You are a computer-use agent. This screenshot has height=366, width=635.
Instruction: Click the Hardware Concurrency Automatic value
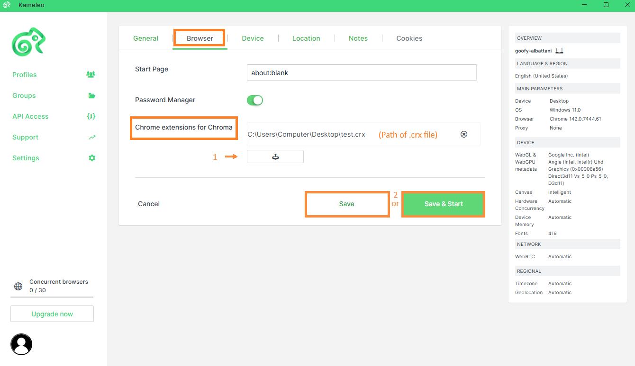coord(560,201)
